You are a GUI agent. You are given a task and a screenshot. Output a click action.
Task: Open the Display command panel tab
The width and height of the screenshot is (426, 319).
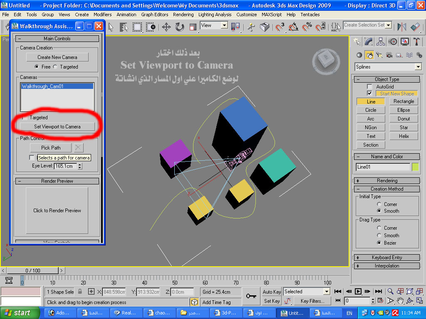(x=404, y=42)
